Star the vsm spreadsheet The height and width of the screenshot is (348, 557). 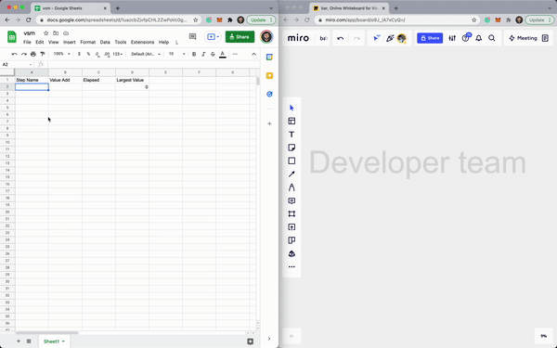pyautogui.click(x=45, y=33)
